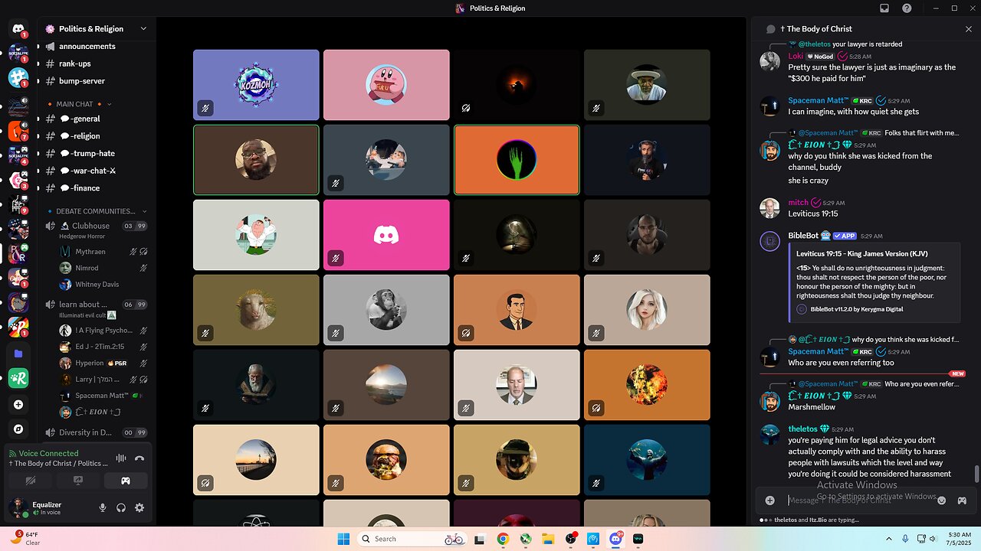Click mitch's username in the chat
The width and height of the screenshot is (981, 551).
click(798, 203)
